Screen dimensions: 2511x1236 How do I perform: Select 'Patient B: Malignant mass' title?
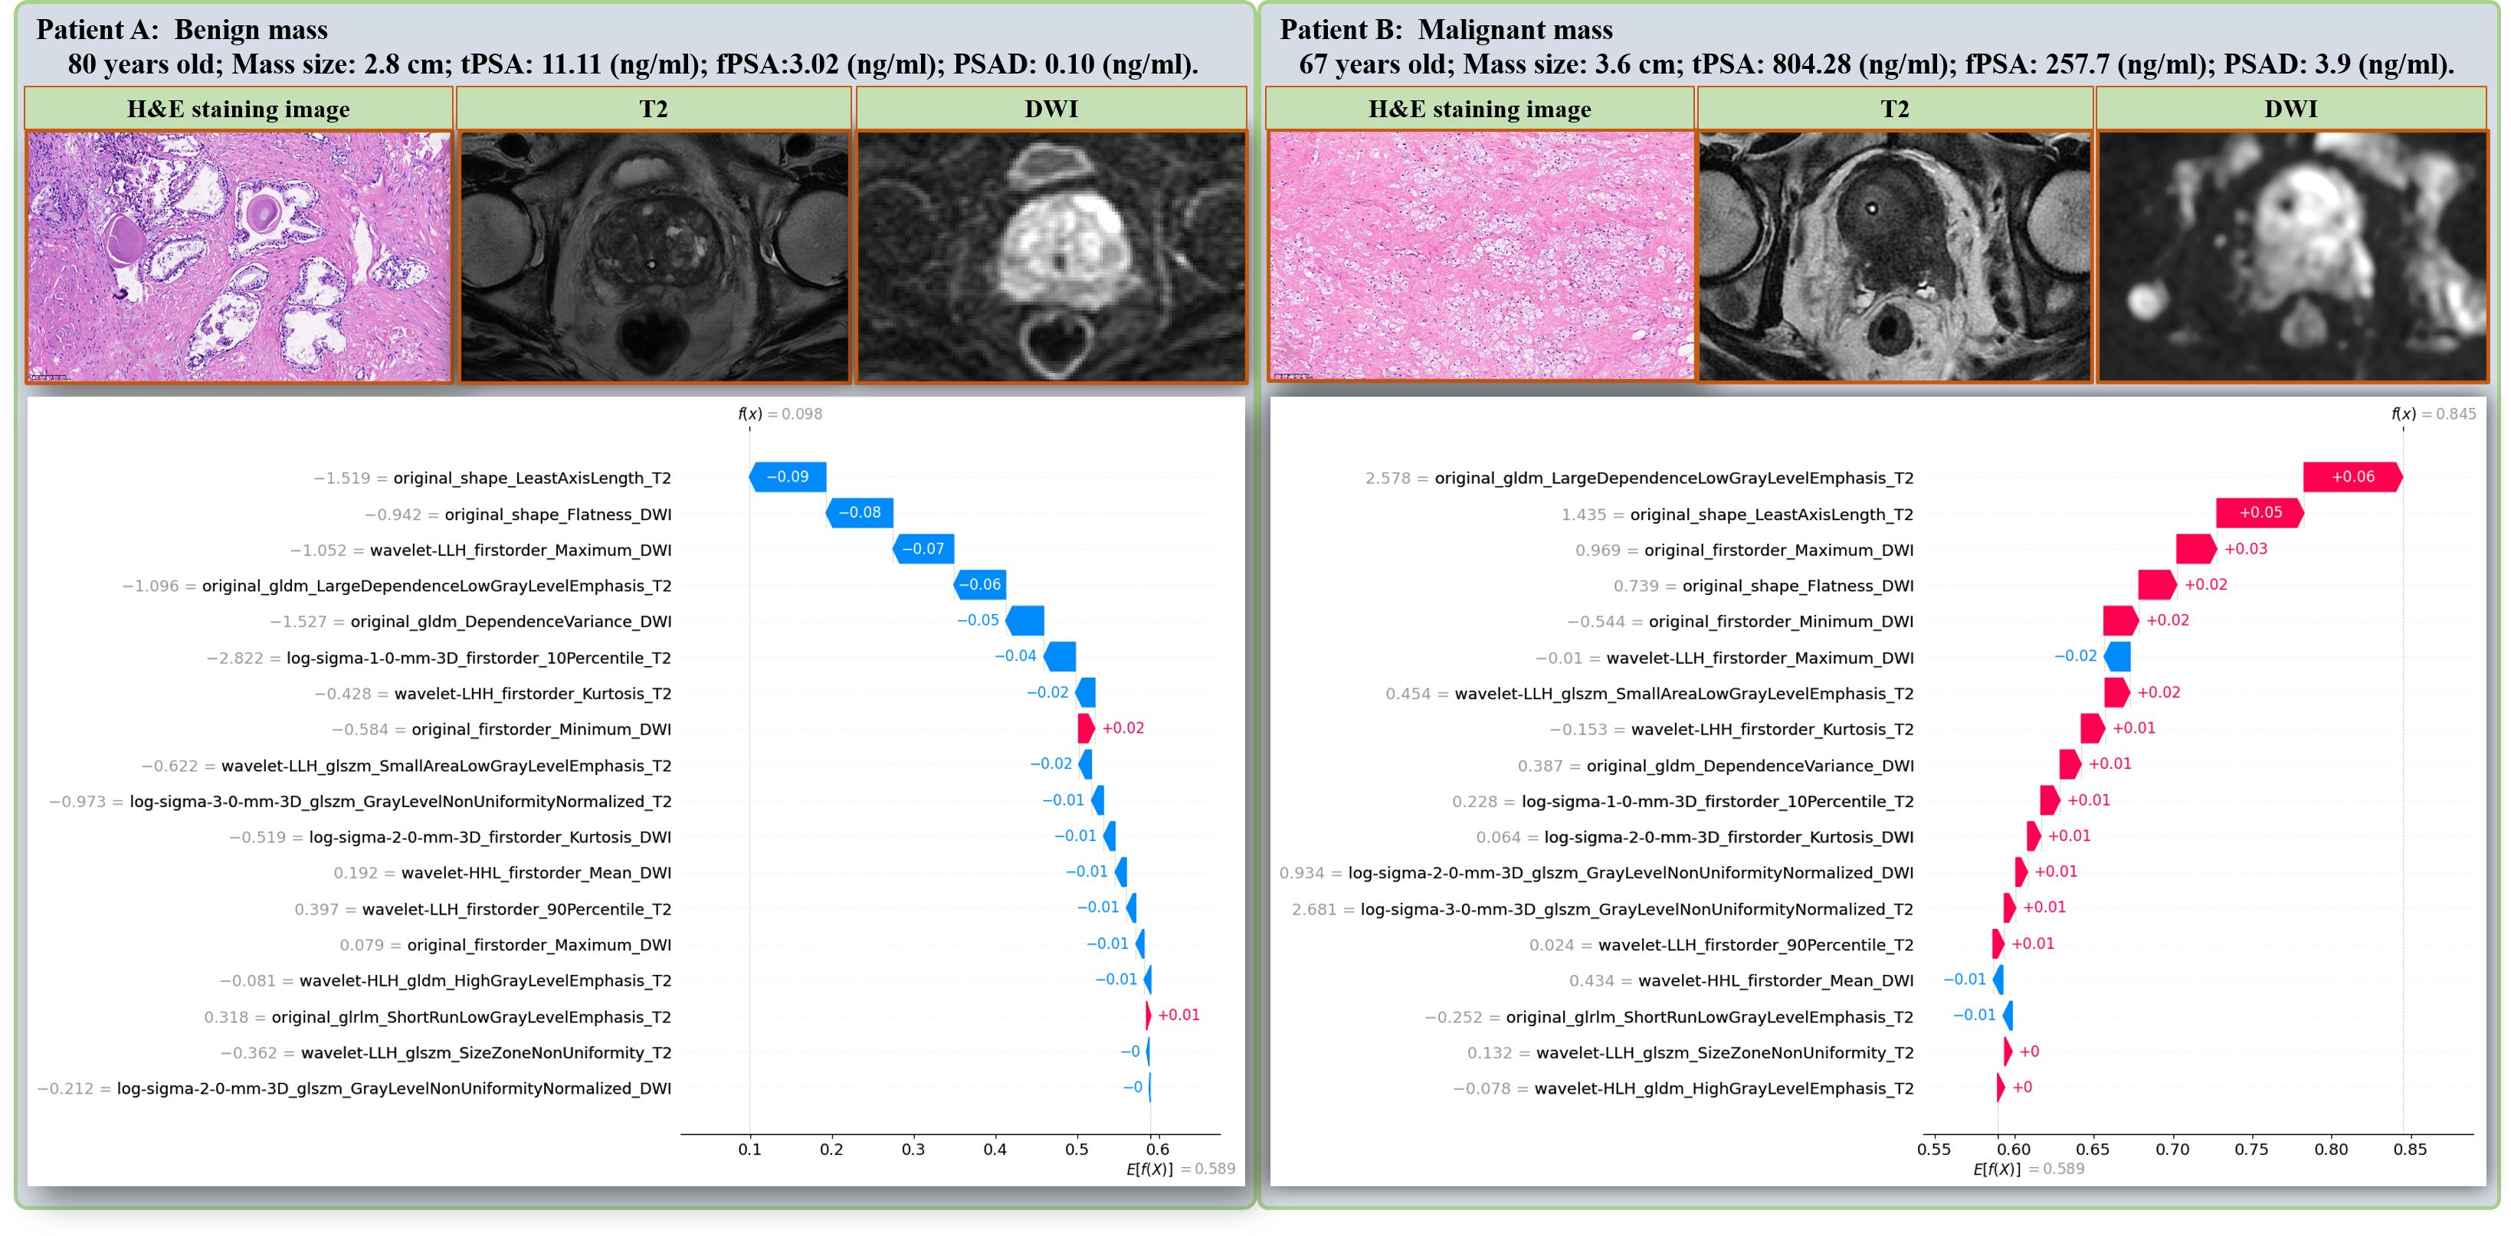pyautogui.click(x=1446, y=29)
